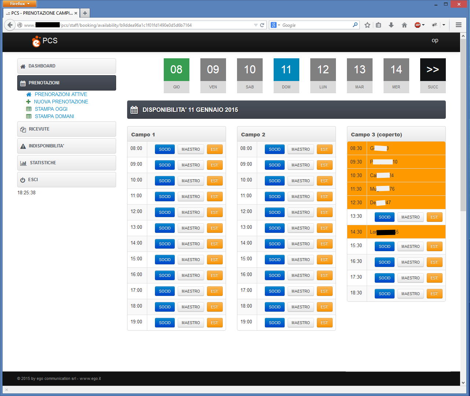Viewport: 470px width, 396px height.
Task: Click Stampa Oggi link
Action: [x=51, y=109]
